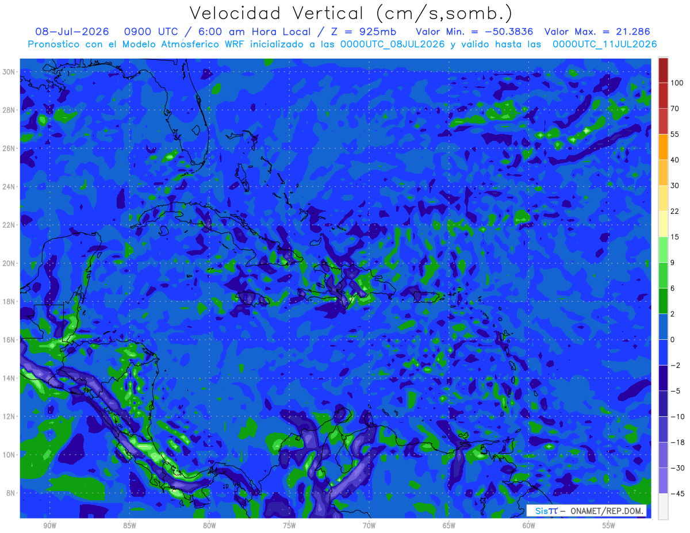Click the colorbar swatch between -10 and -5
This screenshot has height=533, width=690.
tap(663, 403)
